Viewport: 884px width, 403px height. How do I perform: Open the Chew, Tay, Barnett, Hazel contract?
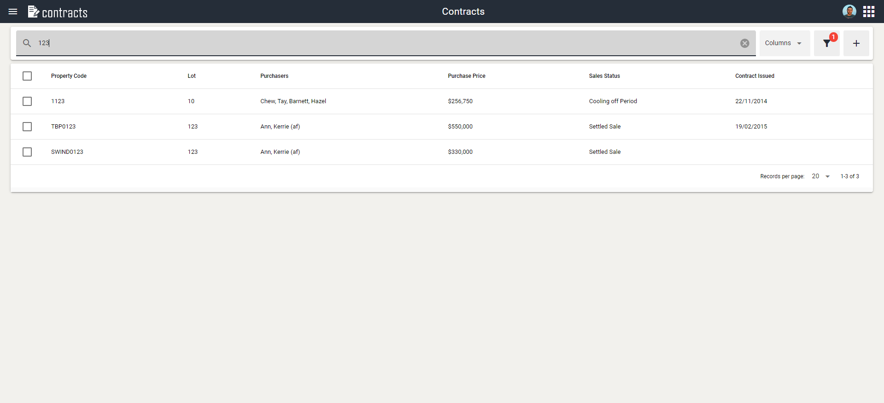[x=293, y=101]
